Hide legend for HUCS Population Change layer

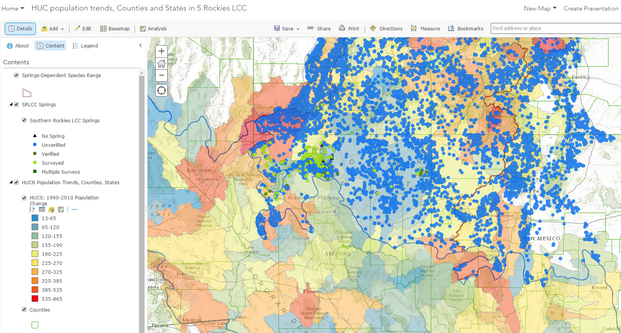pos(32,210)
